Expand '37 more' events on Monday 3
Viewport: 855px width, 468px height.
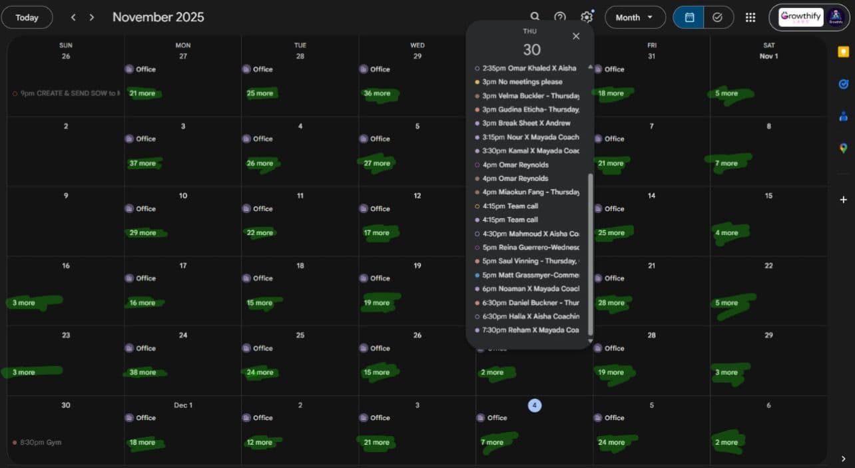tap(142, 163)
